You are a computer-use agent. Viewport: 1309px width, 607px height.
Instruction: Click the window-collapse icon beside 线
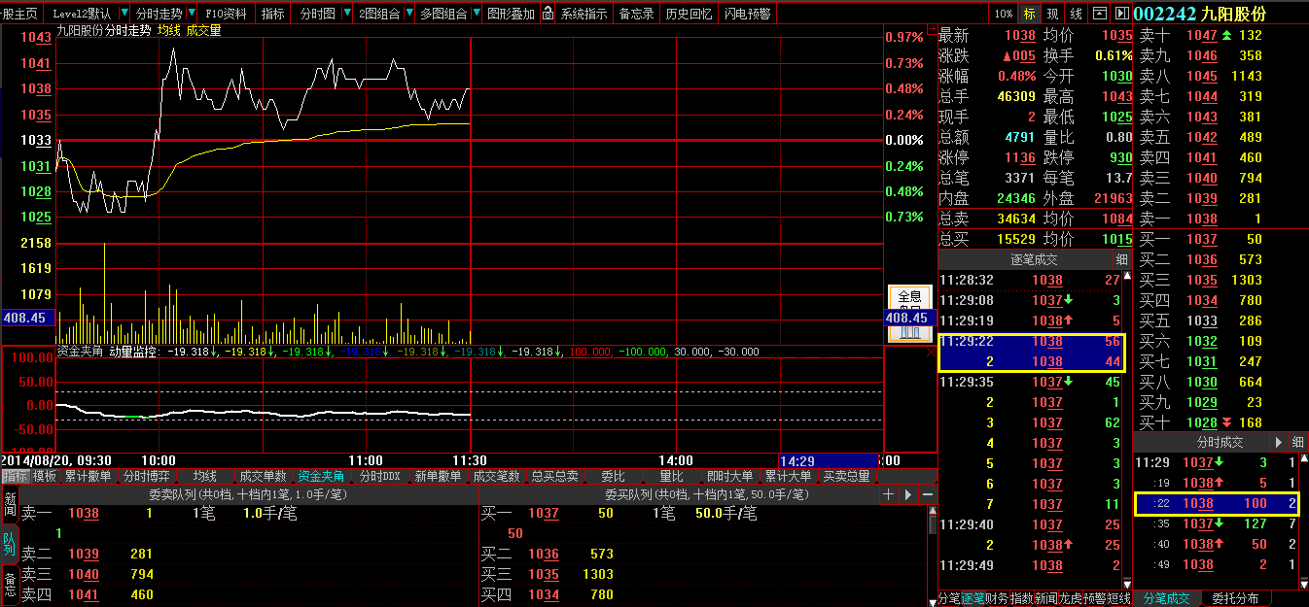pos(1100,14)
